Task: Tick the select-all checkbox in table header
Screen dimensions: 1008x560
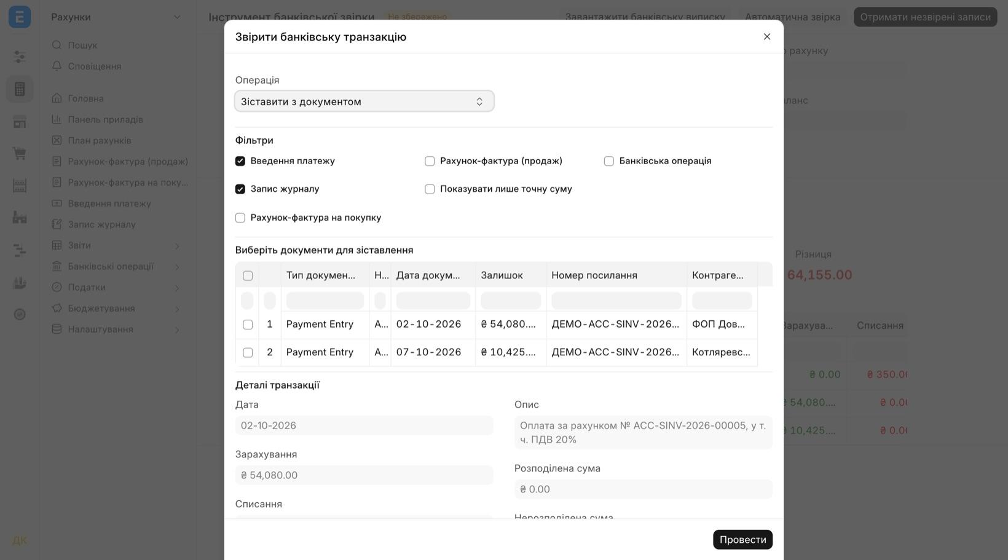Action: click(248, 275)
